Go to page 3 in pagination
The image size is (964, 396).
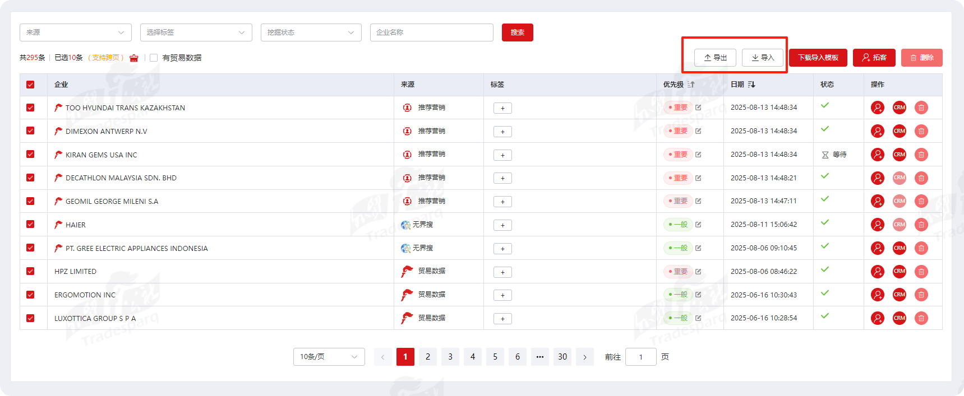coord(450,357)
